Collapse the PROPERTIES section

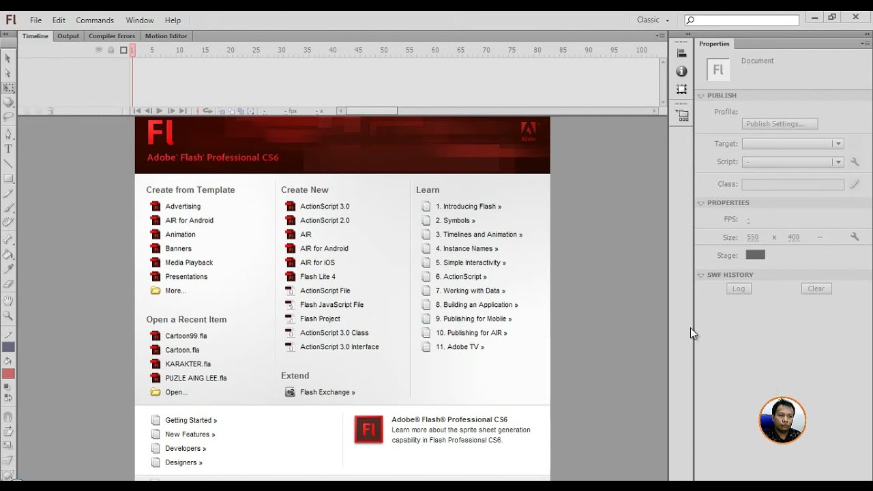(x=700, y=203)
